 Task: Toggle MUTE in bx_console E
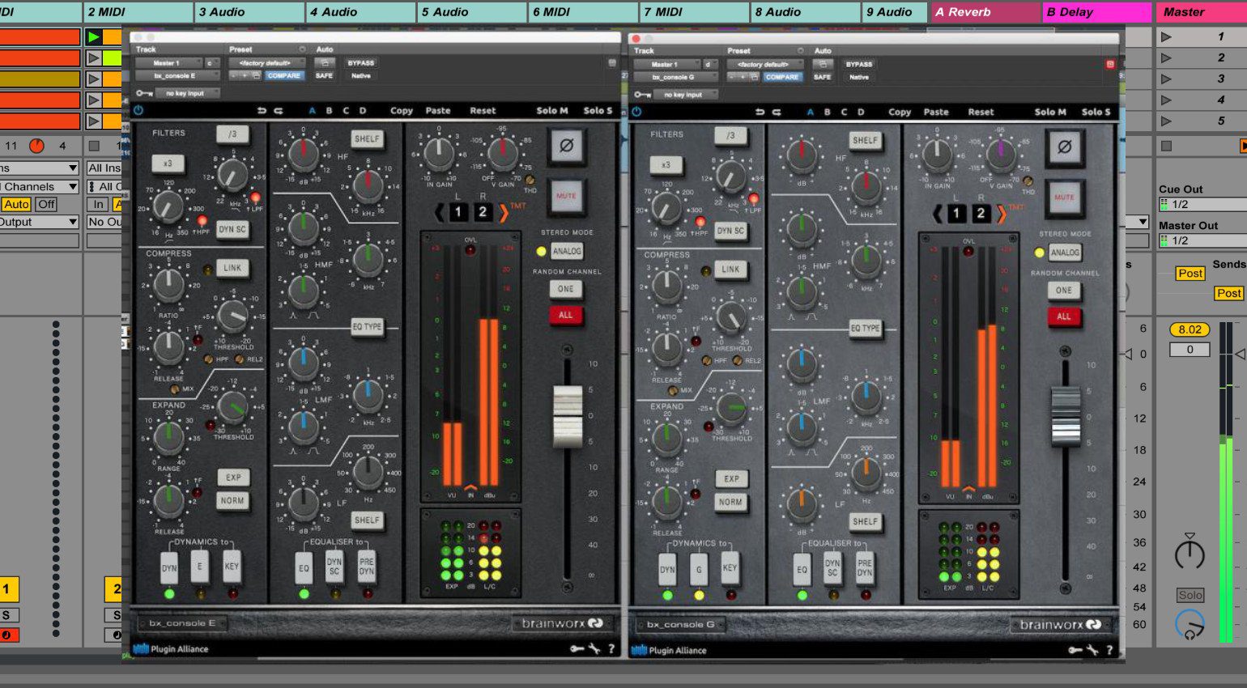566,196
